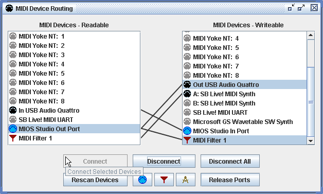Click the icon beside readable SB Live! MIDI UART

click(13, 120)
